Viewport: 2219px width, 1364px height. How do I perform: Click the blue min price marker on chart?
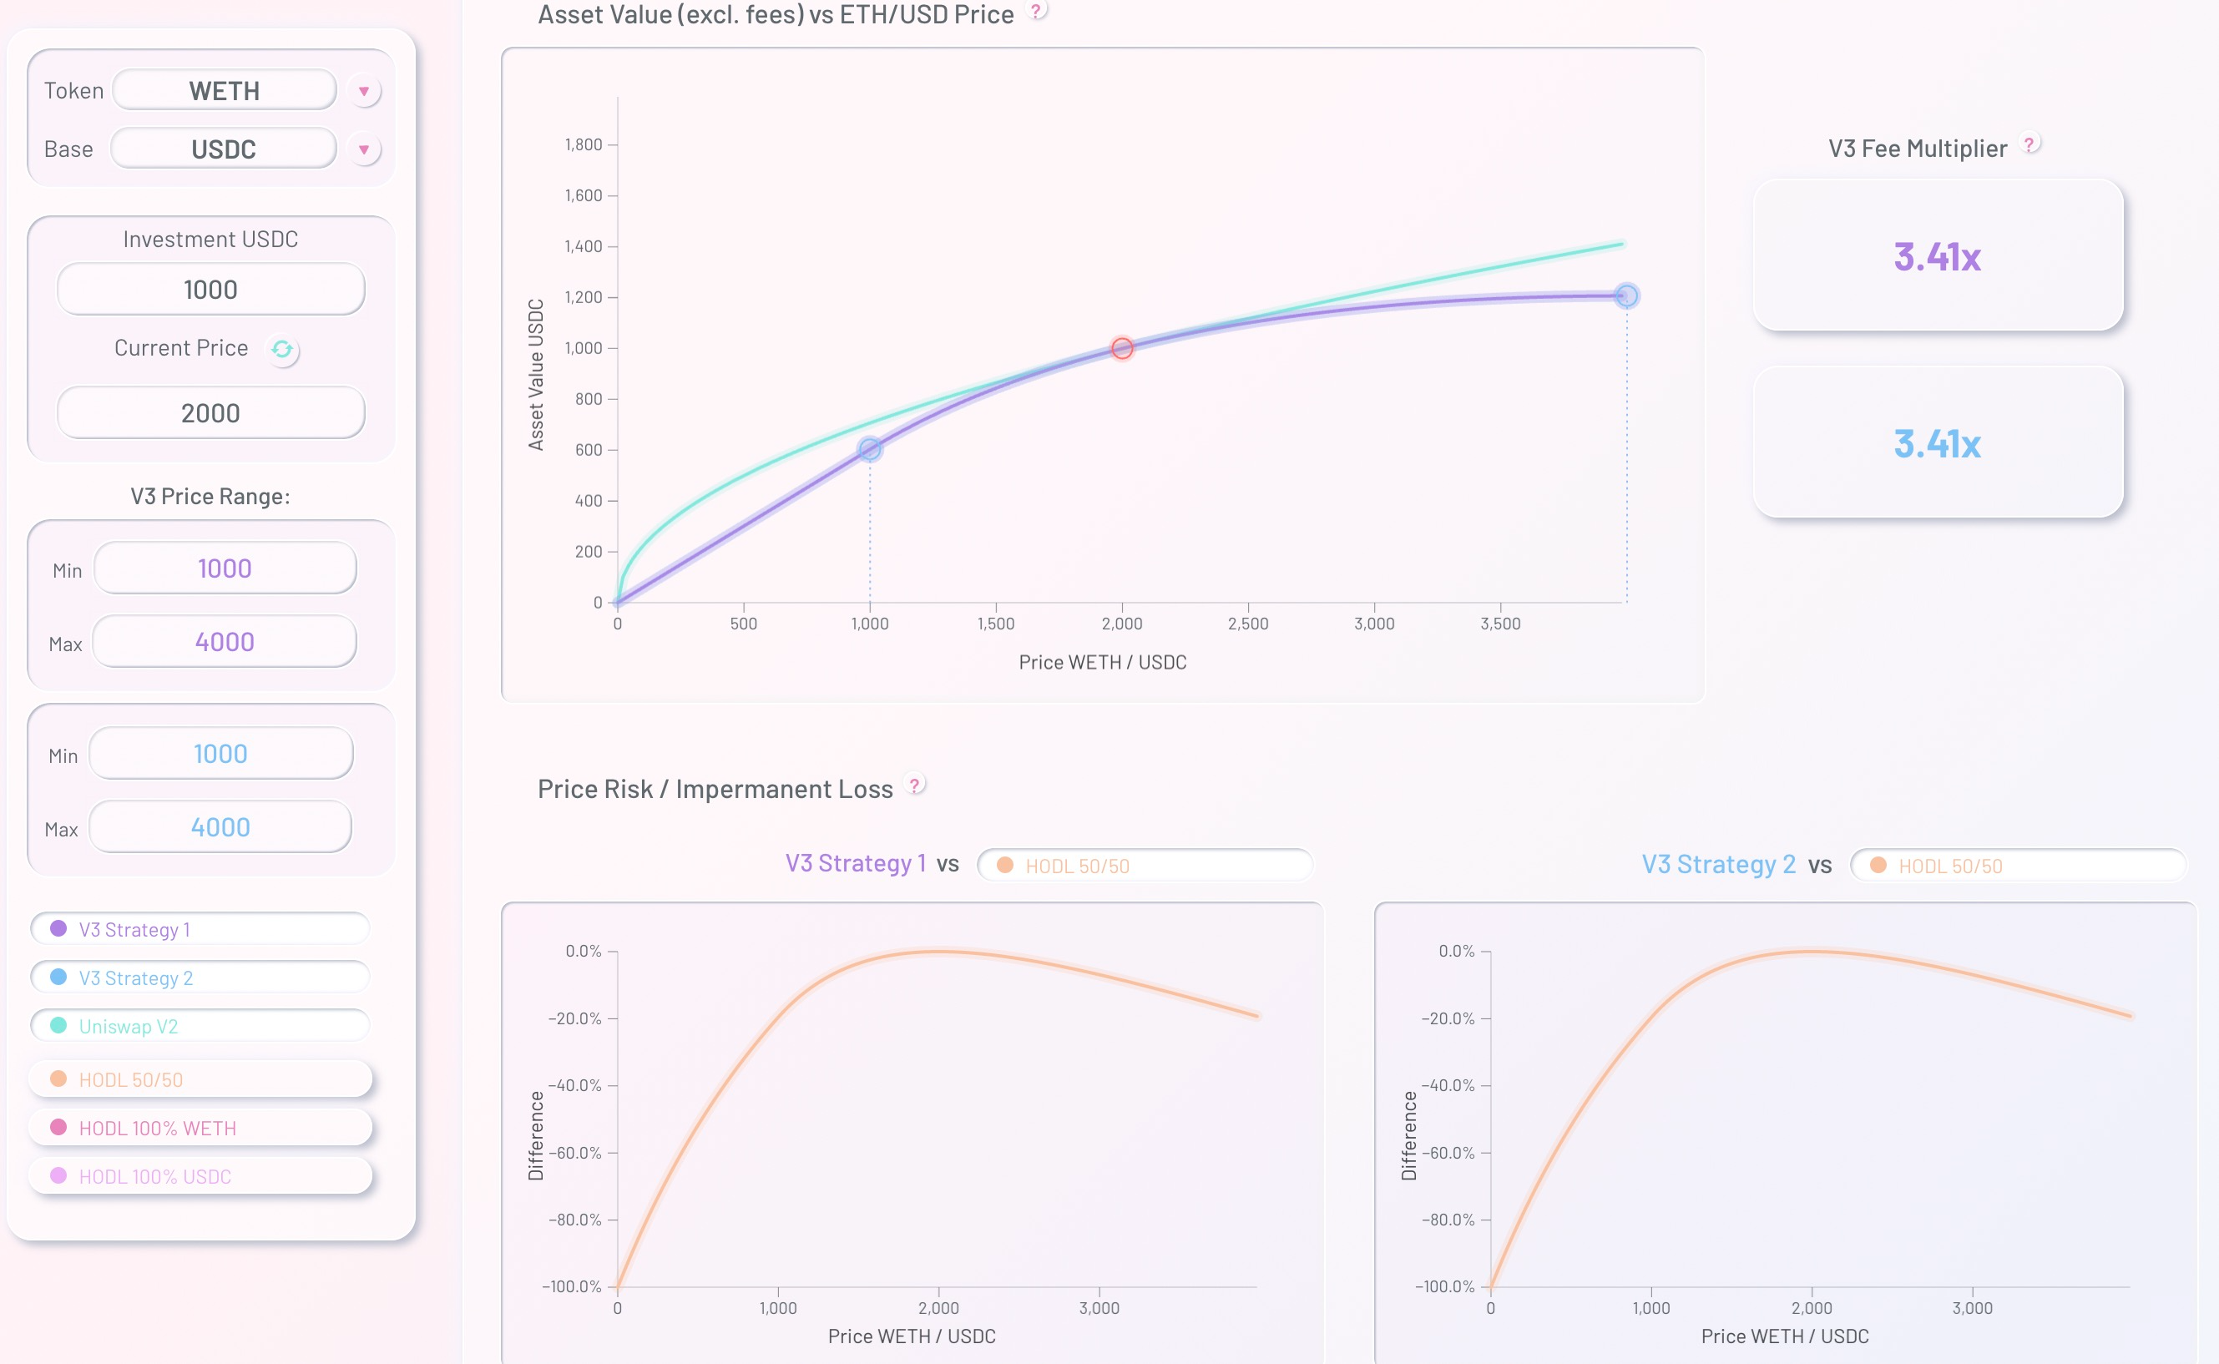[870, 449]
